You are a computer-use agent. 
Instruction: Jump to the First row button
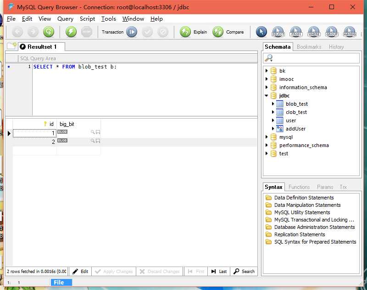click(x=196, y=272)
